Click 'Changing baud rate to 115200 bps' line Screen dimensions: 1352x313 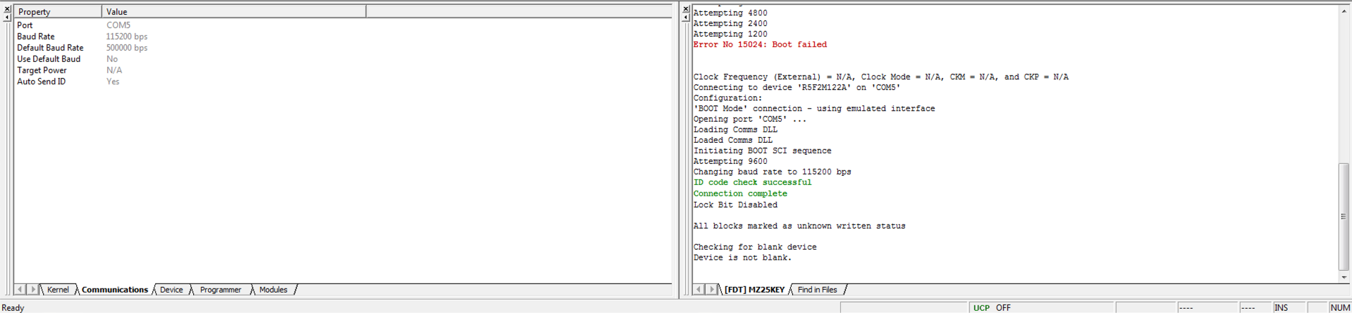(x=773, y=172)
